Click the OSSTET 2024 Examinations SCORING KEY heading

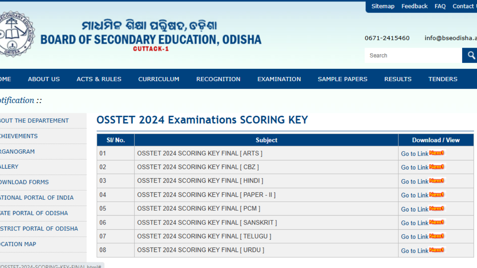pyautogui.click(x=202, y=120)
